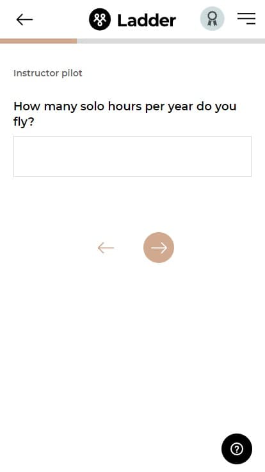Viewport: 265px width, 472px height.
Task: Click the filled tan portion of progress bar
Action: click(x=38, y=41)
